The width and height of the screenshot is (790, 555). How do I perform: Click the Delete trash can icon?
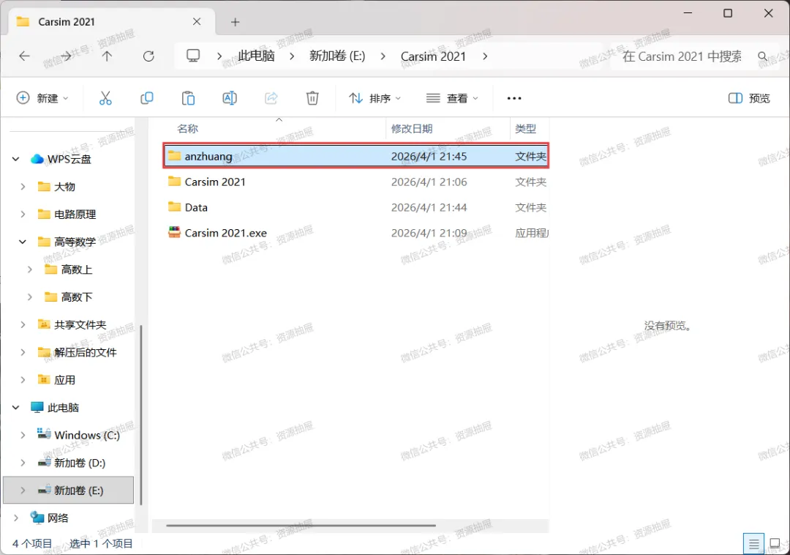(x=312, y=98)
